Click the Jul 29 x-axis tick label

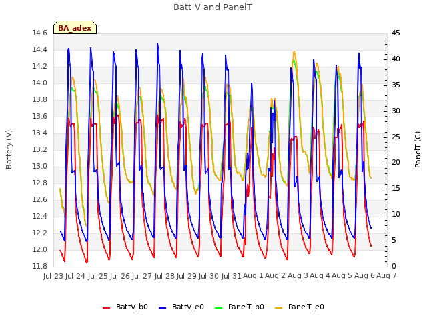[x=187, y=276]
